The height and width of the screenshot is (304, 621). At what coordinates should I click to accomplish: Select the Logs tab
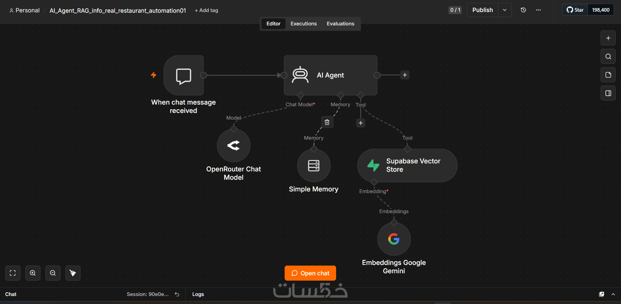(198, 294)
